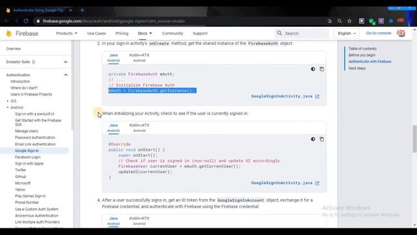Jump to Next steps section

(x=357, y=68)
